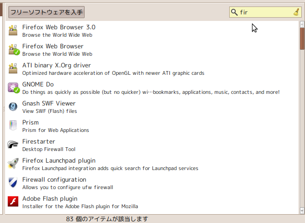
Task: Click 'Installer for the Adobe Flash plugin for Mozilla'
Action: [80, 206]
